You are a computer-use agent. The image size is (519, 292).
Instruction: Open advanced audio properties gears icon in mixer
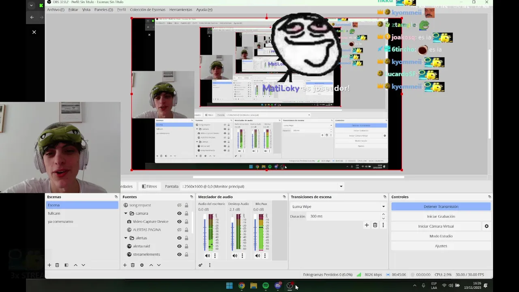pos(200,265)
